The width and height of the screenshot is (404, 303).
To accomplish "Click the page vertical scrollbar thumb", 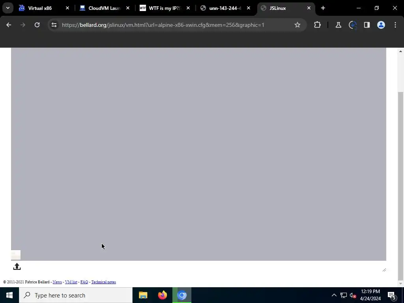I will click(x=400, y=186).
